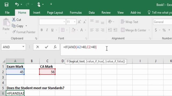Toggle Bold formatting
The width and height of the screenshot is (172, 96).
[42, 30]
